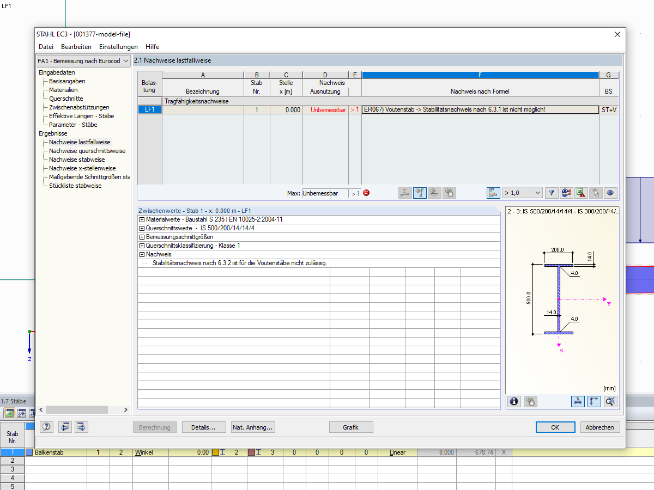Click the zoom-all magnifier icon under preview
Viewport: 654px width, 490px height.
pyautogui.click(x=610, y=401)
